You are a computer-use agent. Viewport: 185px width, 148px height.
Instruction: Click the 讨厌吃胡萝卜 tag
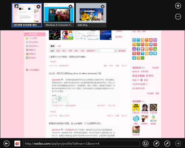click(140, 84)
